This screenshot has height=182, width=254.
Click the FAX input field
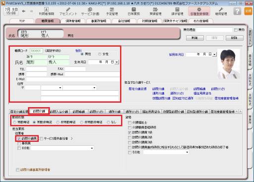pyautogui.click(x=75, y=69)
